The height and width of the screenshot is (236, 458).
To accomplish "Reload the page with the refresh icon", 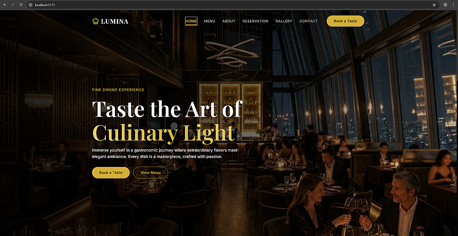I will coord(21,5).
